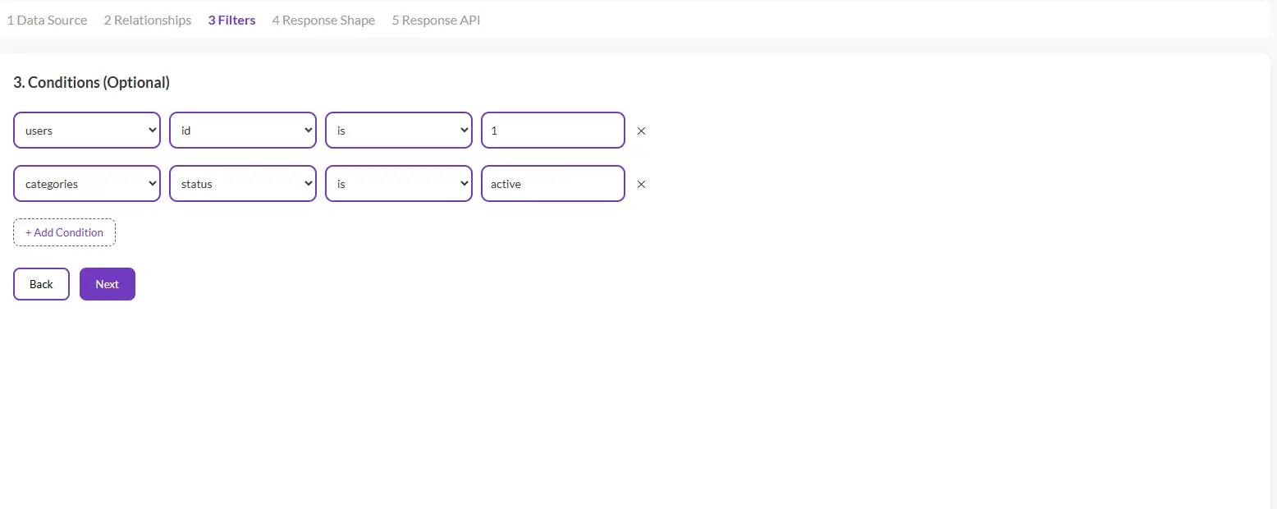Click the + Add Condition button
Screen dimensions: 1277x509
click(x=64, y=232)
